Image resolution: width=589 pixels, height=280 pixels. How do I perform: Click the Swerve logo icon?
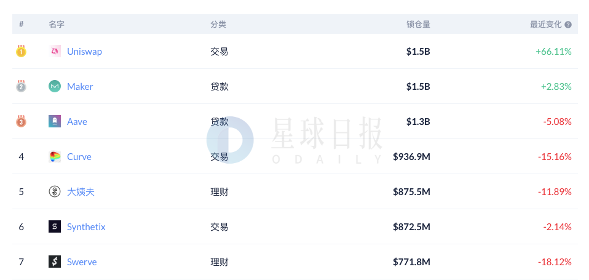(x=55, y=262)
